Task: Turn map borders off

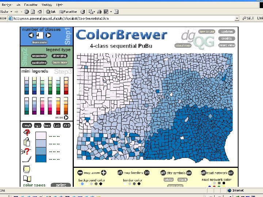Action: (120, 173)
